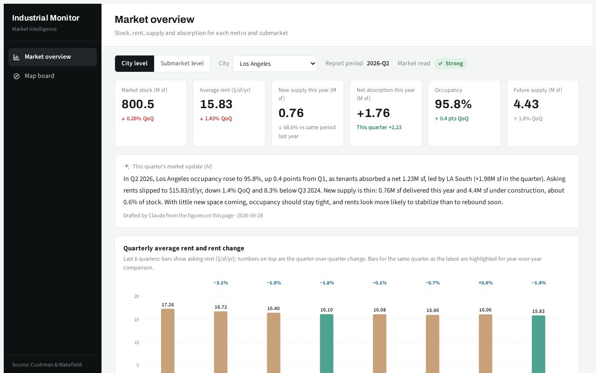Click the −1.8% quarter-over-quarter label
This screenshot has height=373, width=596.
tap(327, 283)
